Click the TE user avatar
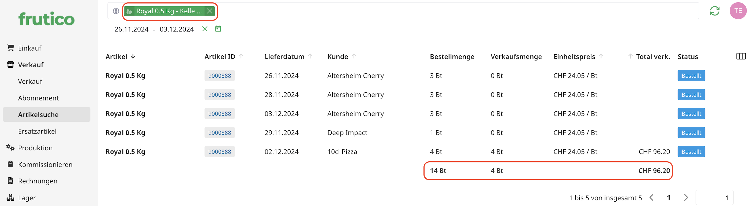This screenshot has width=750, height=206. (x=738, y=11)
